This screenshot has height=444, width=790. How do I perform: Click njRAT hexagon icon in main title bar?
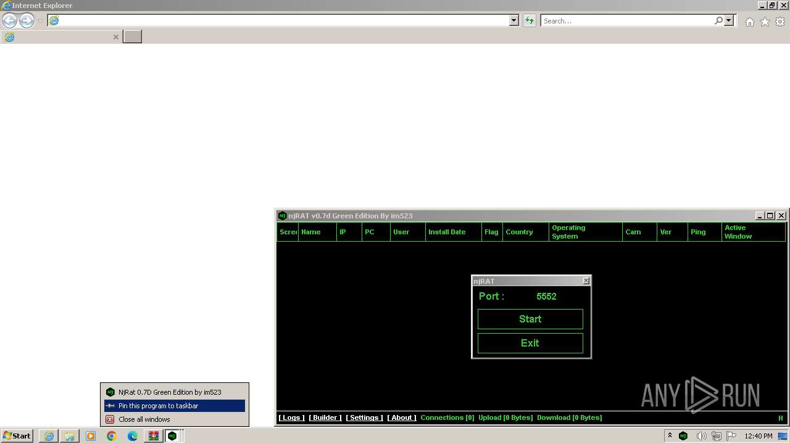[282, 216]
